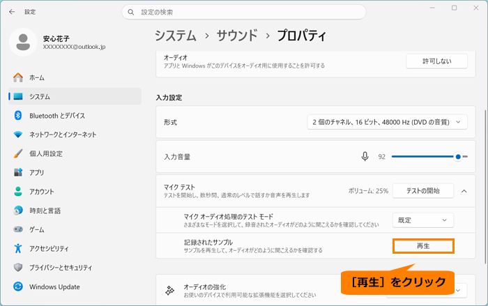
Task: Click the Windows Update sync icon
Action: coord(18,286)
